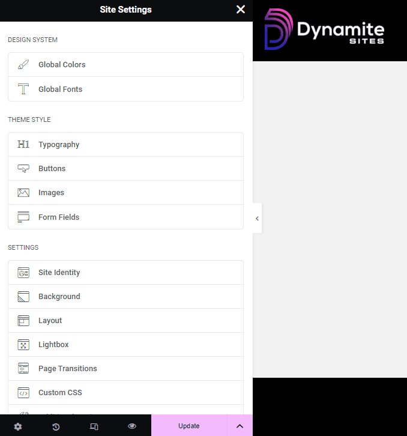
Task: Open the Layout settings item
Action: (50, 321)
